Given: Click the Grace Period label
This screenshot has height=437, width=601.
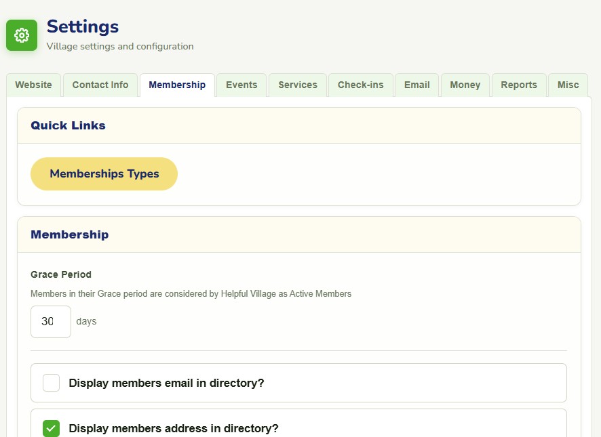Looking at the screenshot, I should pos(61,274).
